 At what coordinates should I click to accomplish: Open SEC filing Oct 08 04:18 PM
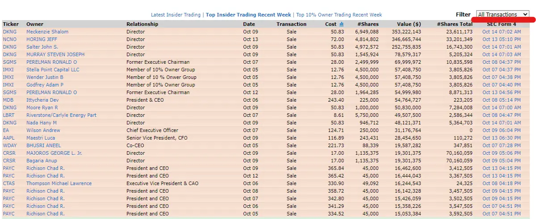pos(502,183)
